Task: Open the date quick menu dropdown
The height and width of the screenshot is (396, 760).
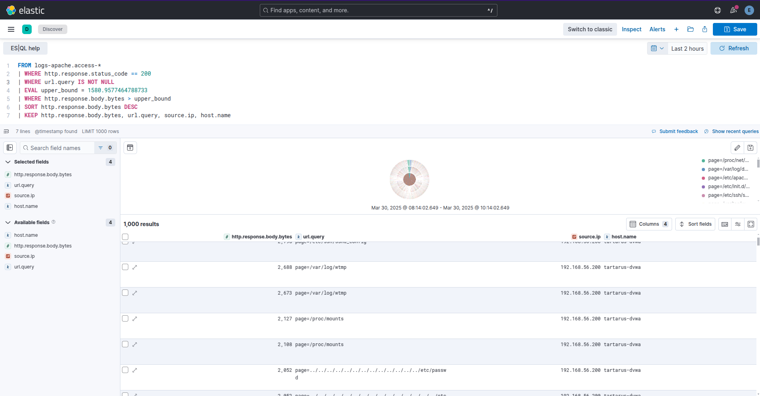Action: 657,48
